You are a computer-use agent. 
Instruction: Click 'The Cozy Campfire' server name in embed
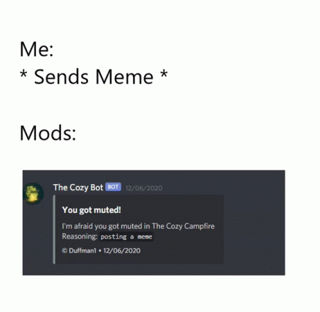pos(183,226)
